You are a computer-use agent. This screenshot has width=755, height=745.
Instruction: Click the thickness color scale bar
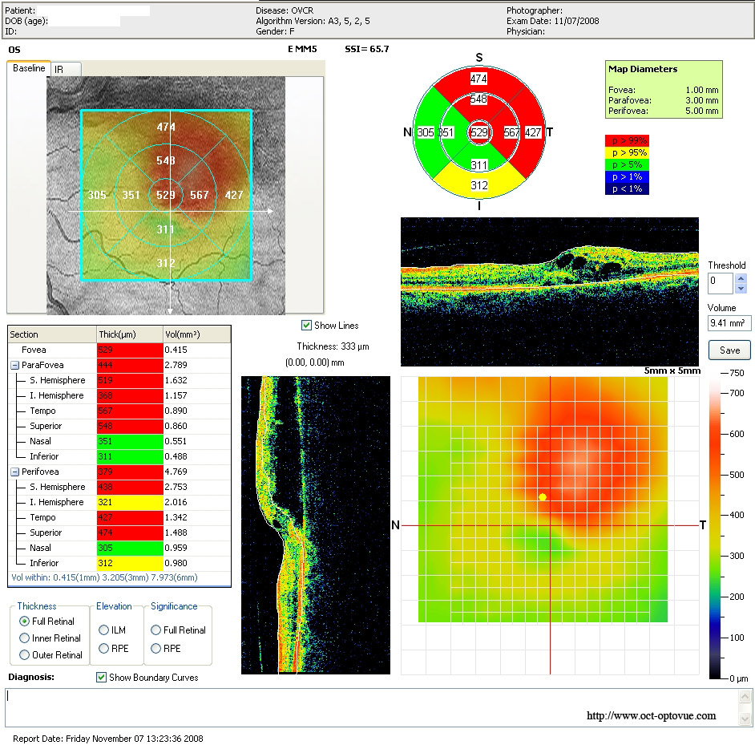(715, 526)
